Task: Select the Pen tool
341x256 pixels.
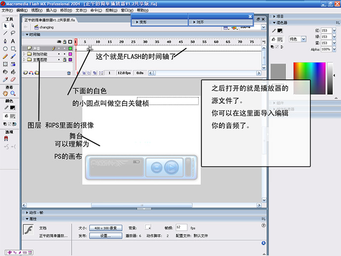Action: pos(5,41)
